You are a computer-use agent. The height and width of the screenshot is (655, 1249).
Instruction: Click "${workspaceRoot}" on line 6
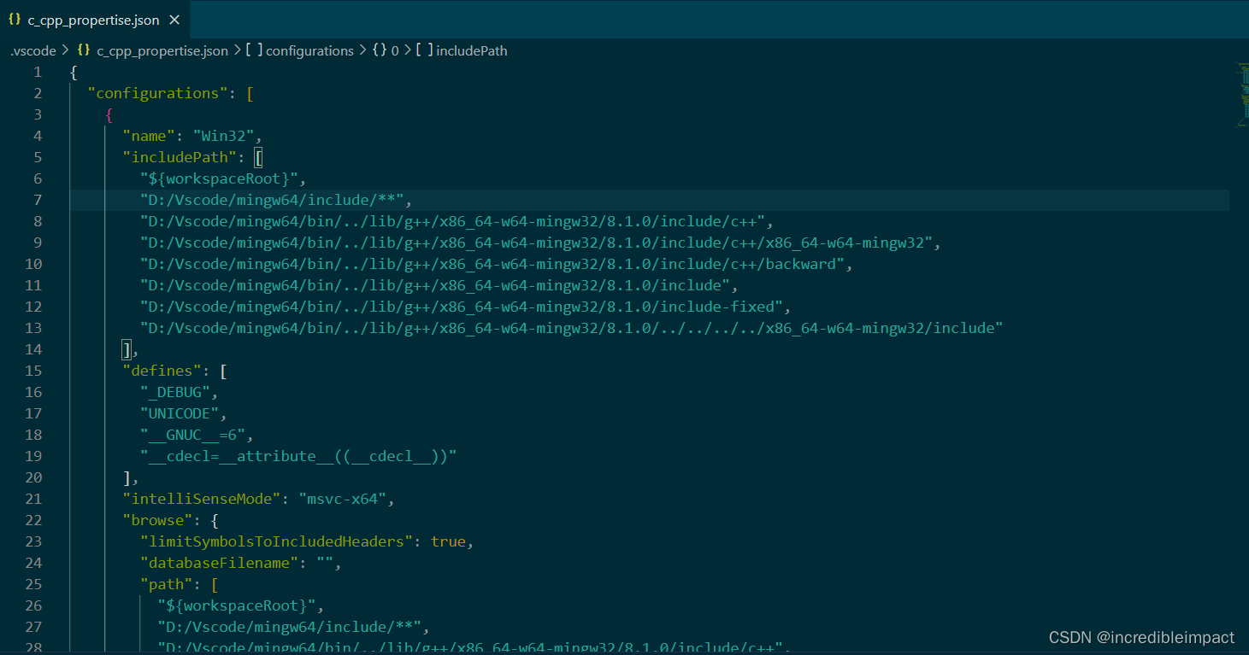(x=219, y=178)
